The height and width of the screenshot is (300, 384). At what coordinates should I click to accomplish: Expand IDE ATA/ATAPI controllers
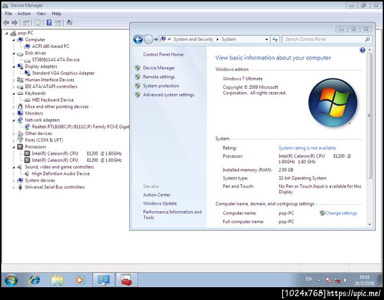13,87
